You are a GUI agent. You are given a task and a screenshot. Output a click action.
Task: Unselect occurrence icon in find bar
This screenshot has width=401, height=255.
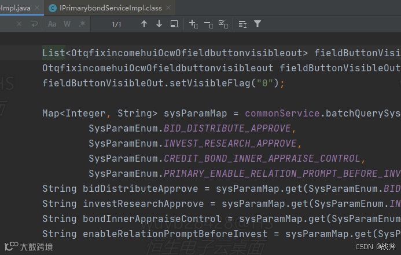click(209, 24)
